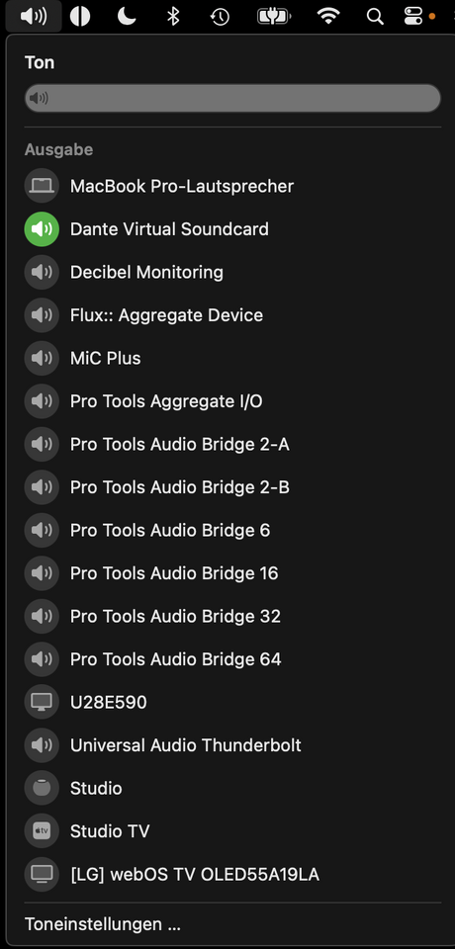455x949 pixels.
Task: Open the Time Machine menu bar icon
Action: (220, 17)
